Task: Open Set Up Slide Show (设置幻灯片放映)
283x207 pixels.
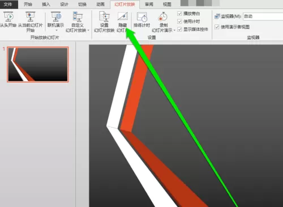Action: pyautogui.click(x=104, y=22)
